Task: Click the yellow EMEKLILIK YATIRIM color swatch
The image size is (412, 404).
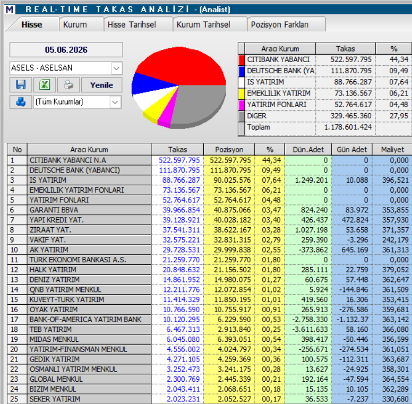Action: (x=242, y=93)
